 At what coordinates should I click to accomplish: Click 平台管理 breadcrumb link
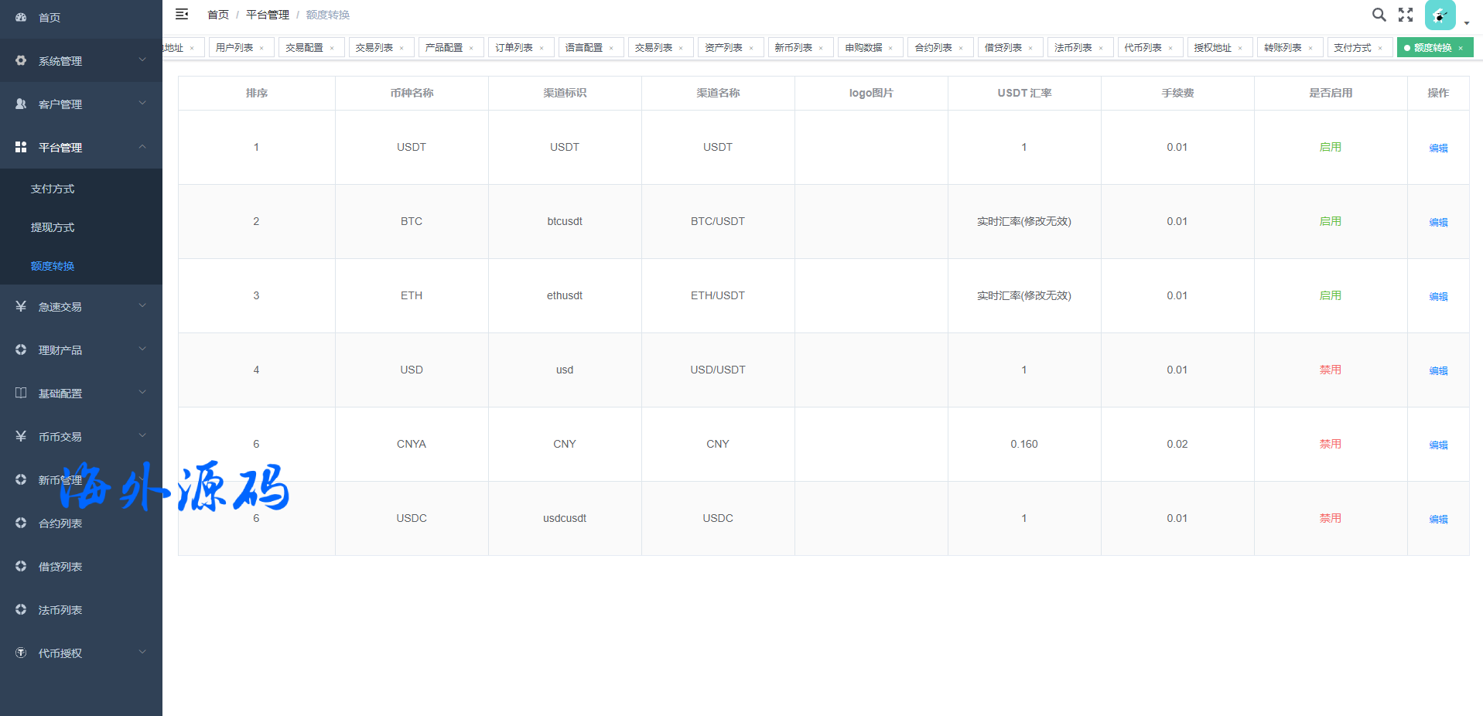[267, 15]
